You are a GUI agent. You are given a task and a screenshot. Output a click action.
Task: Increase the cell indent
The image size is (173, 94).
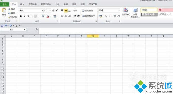[x=78, y=16]
